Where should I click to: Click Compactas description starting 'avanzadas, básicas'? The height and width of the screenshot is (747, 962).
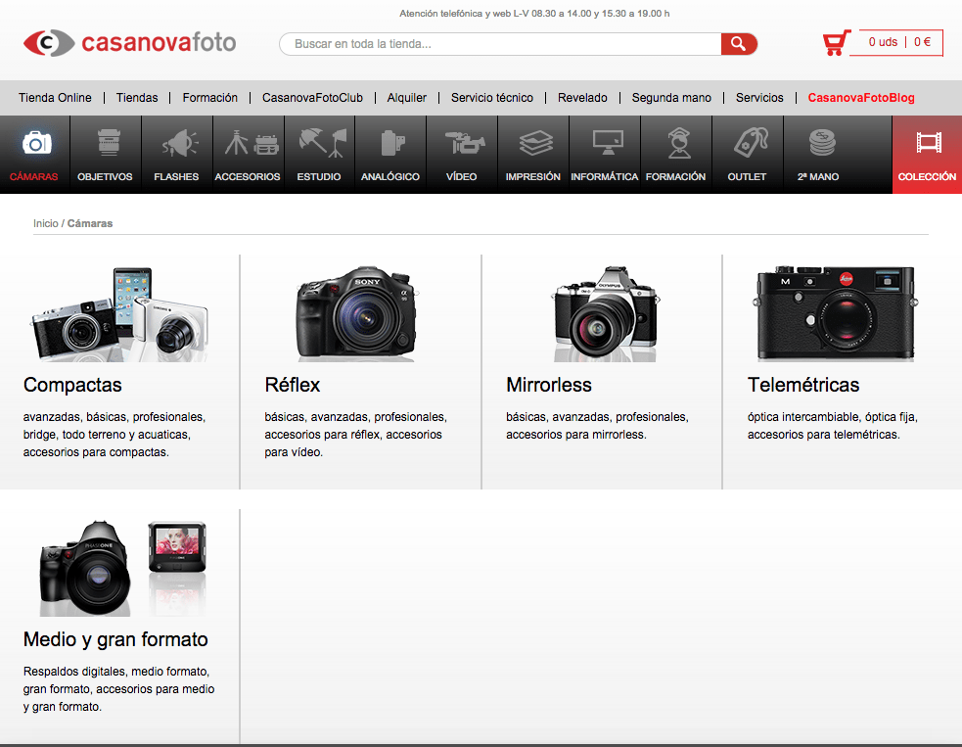(115, 435)
